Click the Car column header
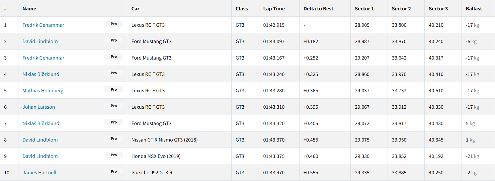Viewport: 495px width, 181px height. click(x=135, y=9)
